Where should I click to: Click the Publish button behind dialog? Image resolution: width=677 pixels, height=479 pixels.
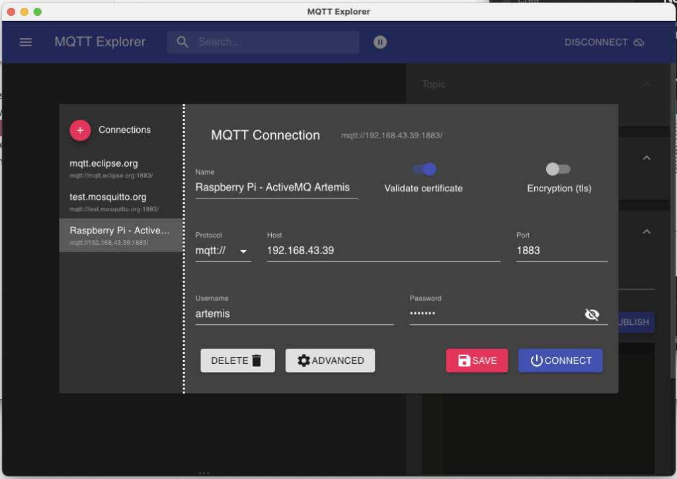(636, 322)
